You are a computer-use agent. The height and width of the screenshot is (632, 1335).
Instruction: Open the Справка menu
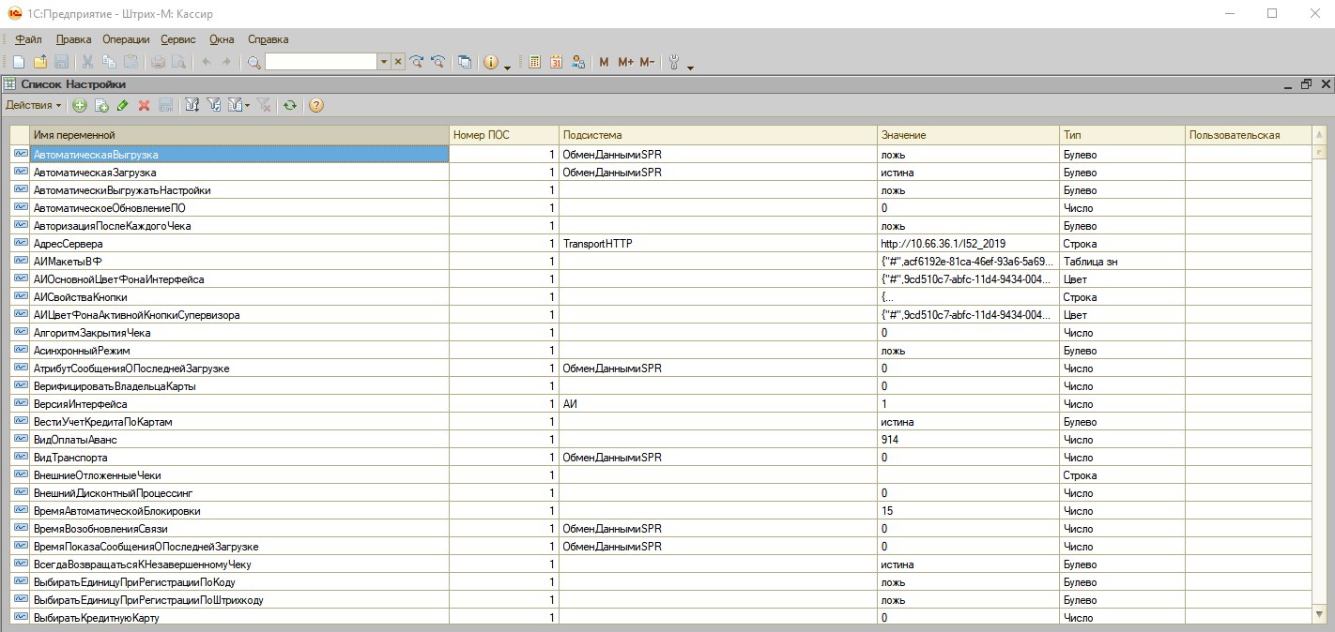(269, 39)
